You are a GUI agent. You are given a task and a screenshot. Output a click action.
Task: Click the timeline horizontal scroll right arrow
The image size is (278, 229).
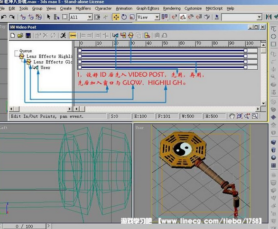tap(258, 109)
